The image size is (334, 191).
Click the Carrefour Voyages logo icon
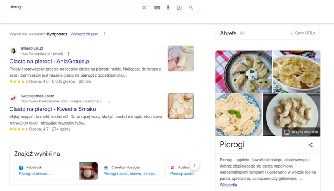tap(106, 168)
